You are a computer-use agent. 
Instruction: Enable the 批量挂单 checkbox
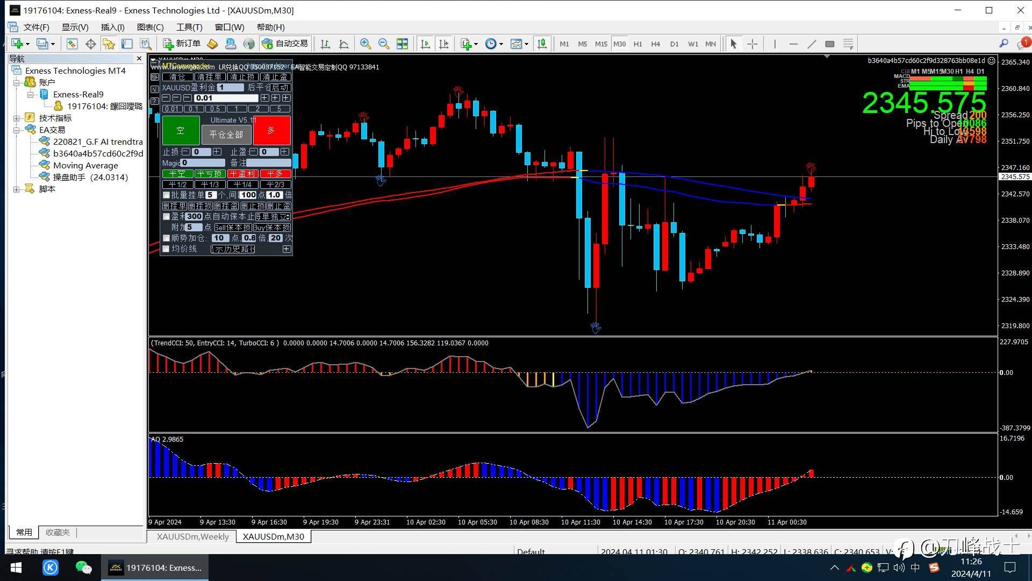[x=166, y=195]
